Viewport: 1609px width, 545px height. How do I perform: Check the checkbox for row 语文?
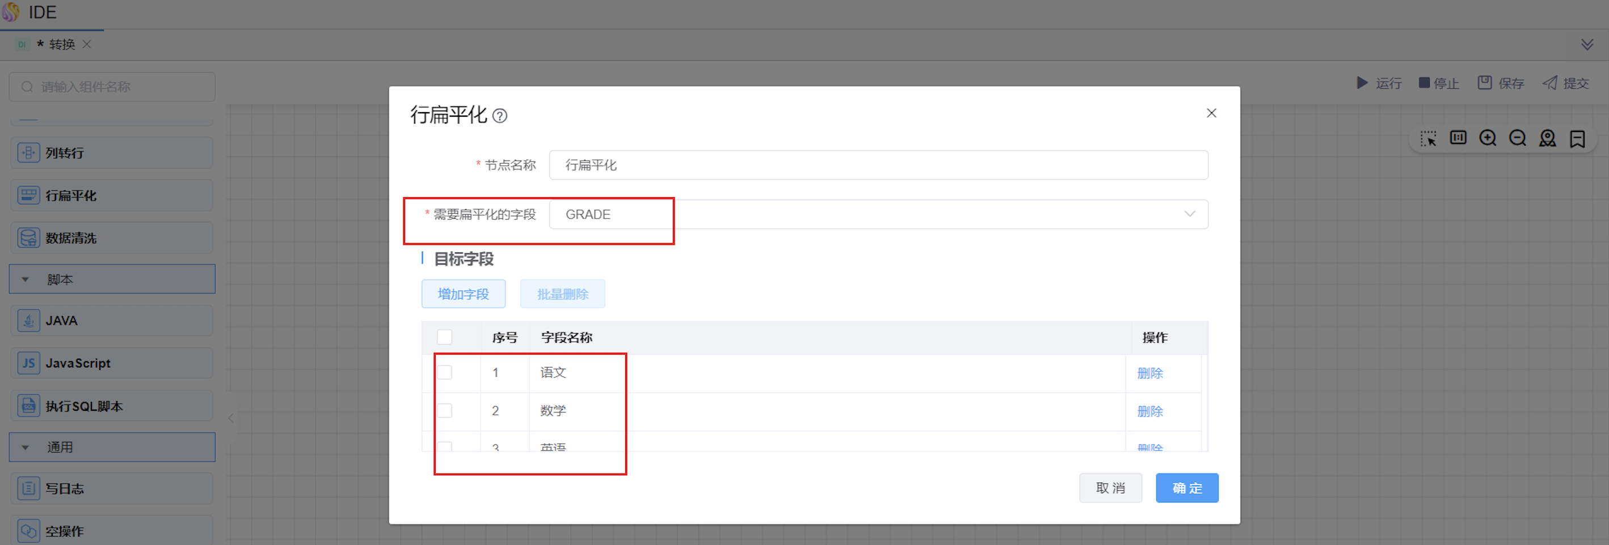point(444,373)
